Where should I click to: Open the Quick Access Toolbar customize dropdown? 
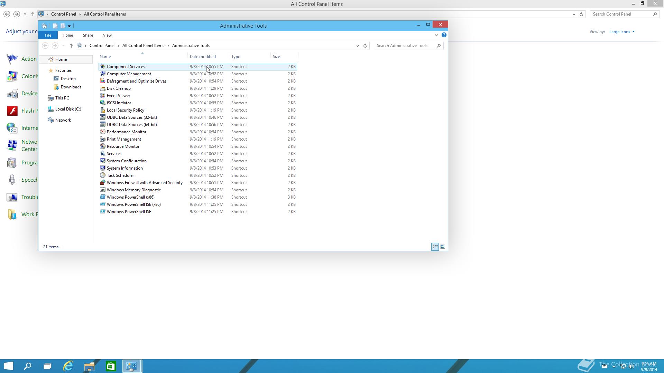[x=69, y=26]
